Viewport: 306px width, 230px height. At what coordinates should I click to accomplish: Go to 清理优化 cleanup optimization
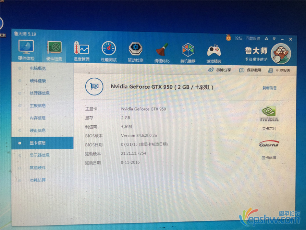tap(162, 53)
